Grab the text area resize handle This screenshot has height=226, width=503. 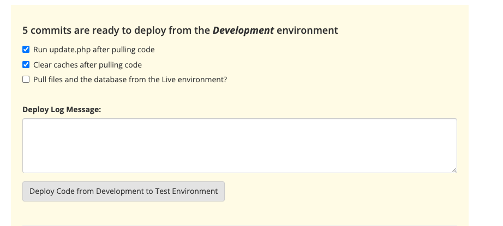pyautogui.click(x=454, y=170)
